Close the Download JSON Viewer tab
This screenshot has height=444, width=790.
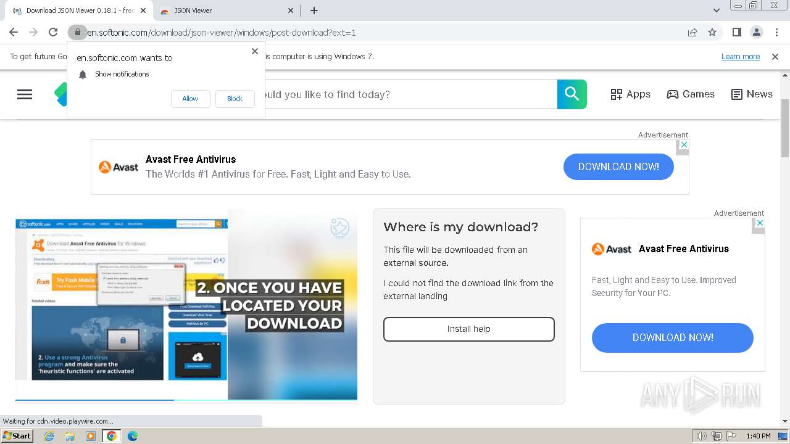point(144,10)
